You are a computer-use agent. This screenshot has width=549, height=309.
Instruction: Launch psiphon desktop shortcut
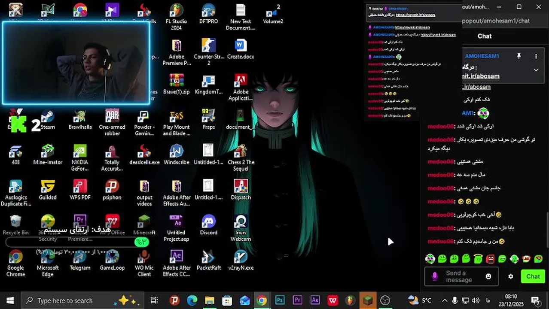[x=112, y=190]
